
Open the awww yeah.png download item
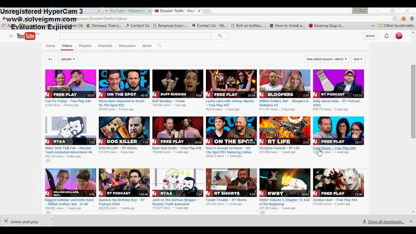point(26,221)
